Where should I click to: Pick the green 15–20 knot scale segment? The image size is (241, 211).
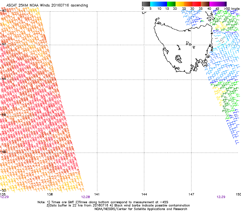(171, 4)
